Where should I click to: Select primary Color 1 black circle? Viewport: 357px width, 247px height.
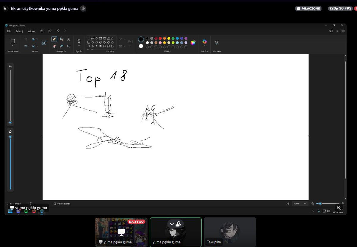tap(141, 39)
